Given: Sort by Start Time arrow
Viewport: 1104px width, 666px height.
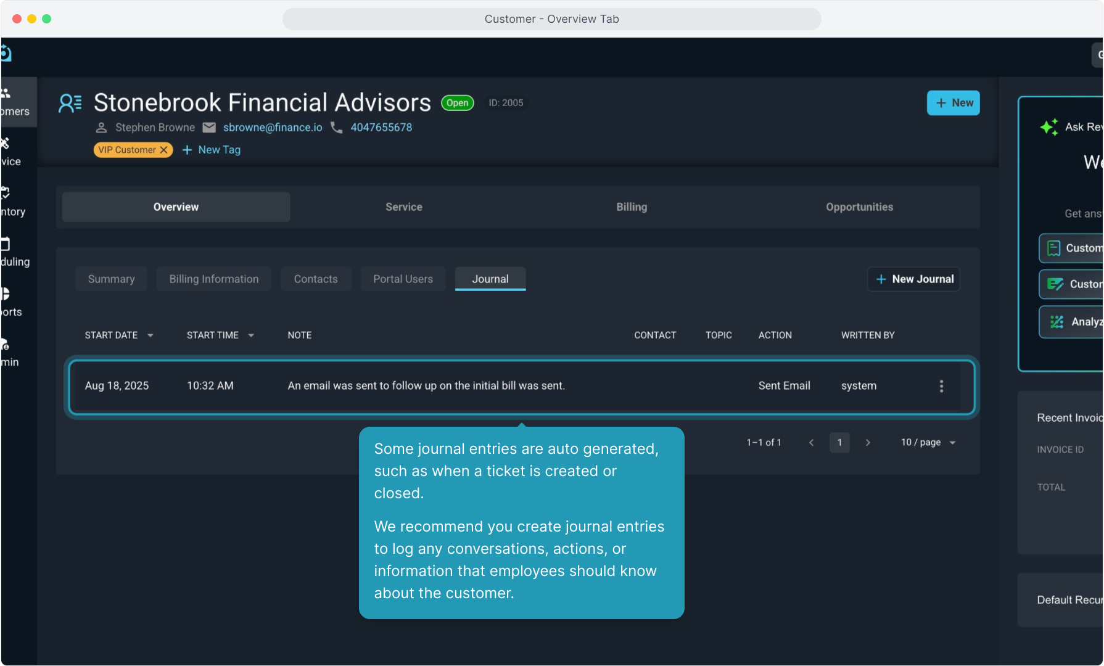Looking at the screenshot, I should coord(251,335).
